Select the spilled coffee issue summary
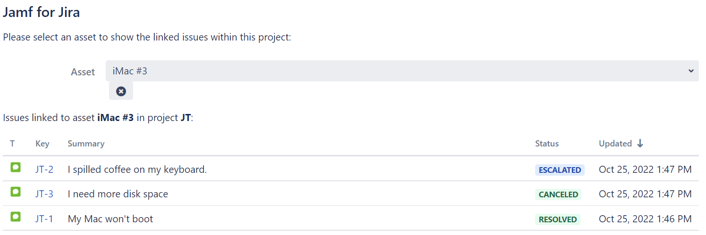The height and width of the screenshot is (235, 706). pyautogui.click(x=137, y=170)
